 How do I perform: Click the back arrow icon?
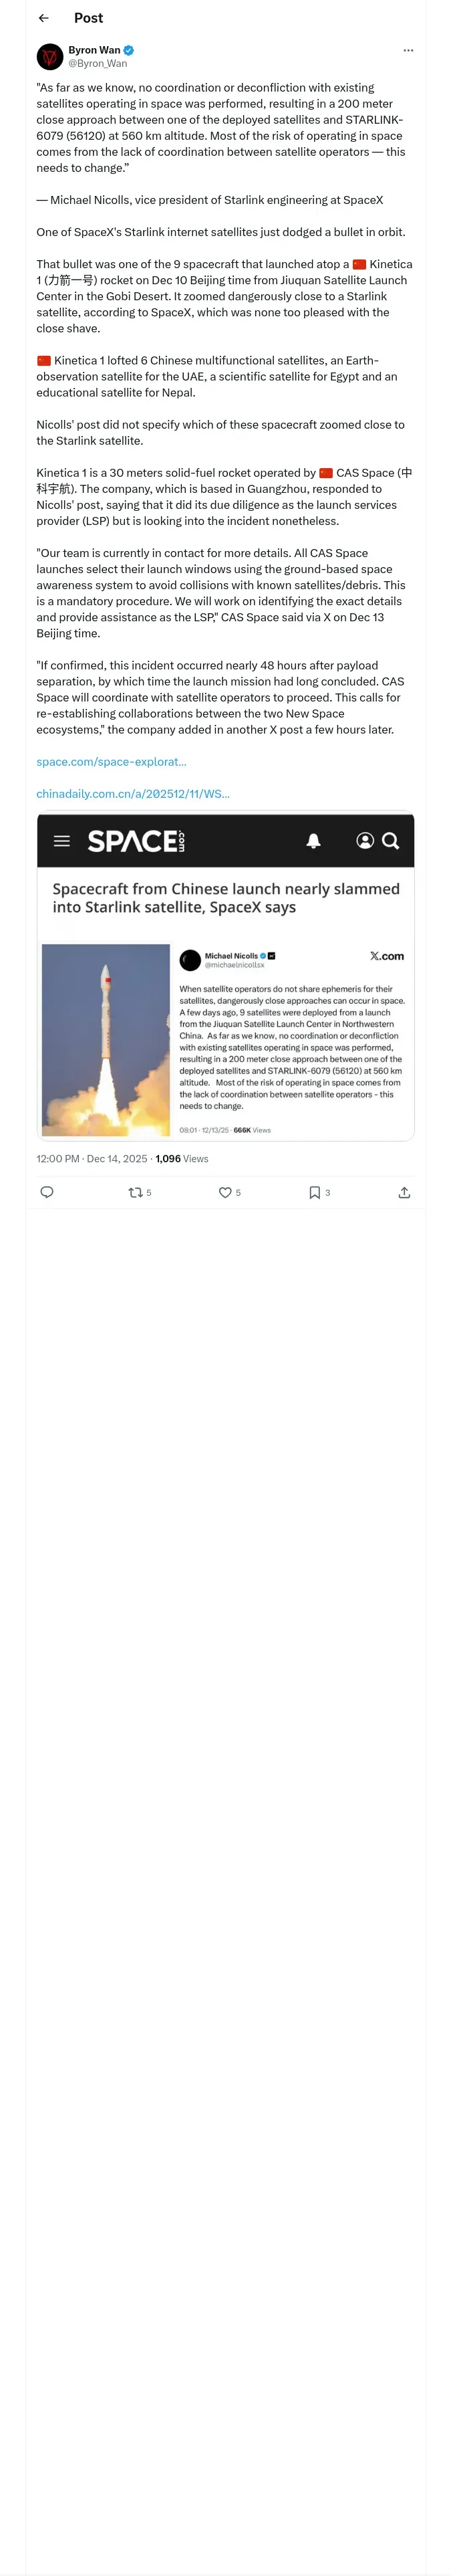[x=43, y=18]
